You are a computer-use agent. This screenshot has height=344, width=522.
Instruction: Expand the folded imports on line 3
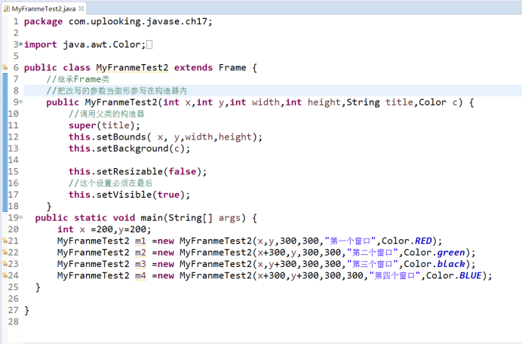(x=21, y=44)
